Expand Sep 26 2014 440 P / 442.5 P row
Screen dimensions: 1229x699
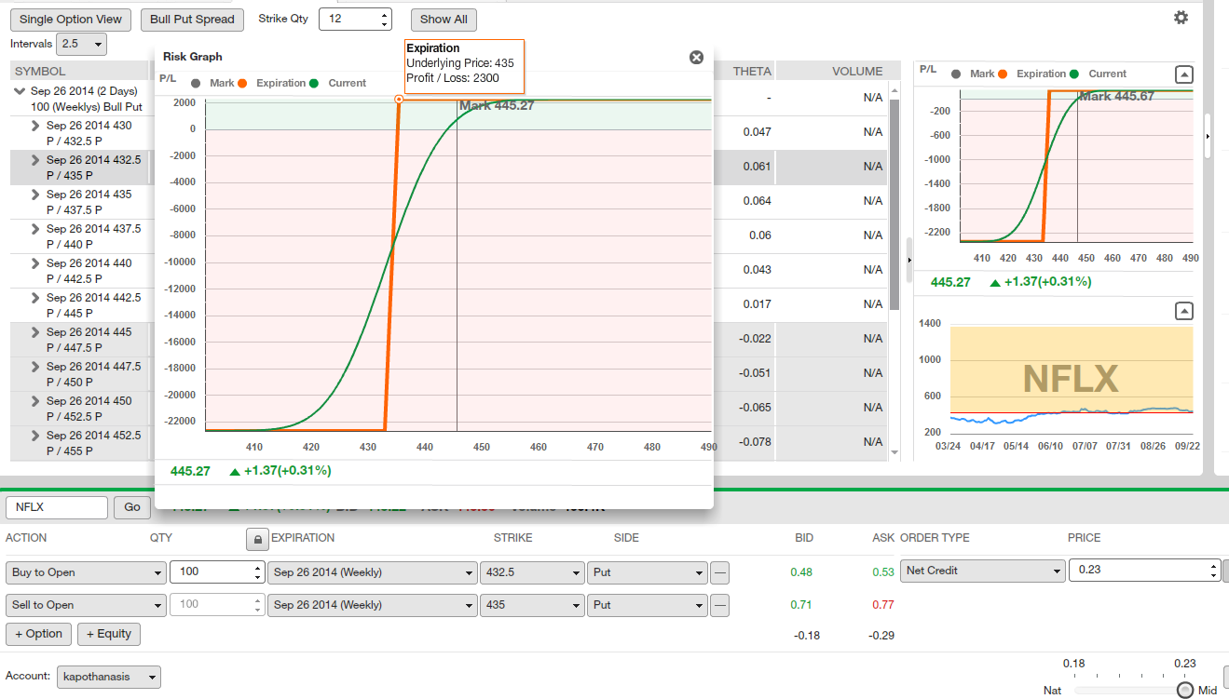(35, 263)
